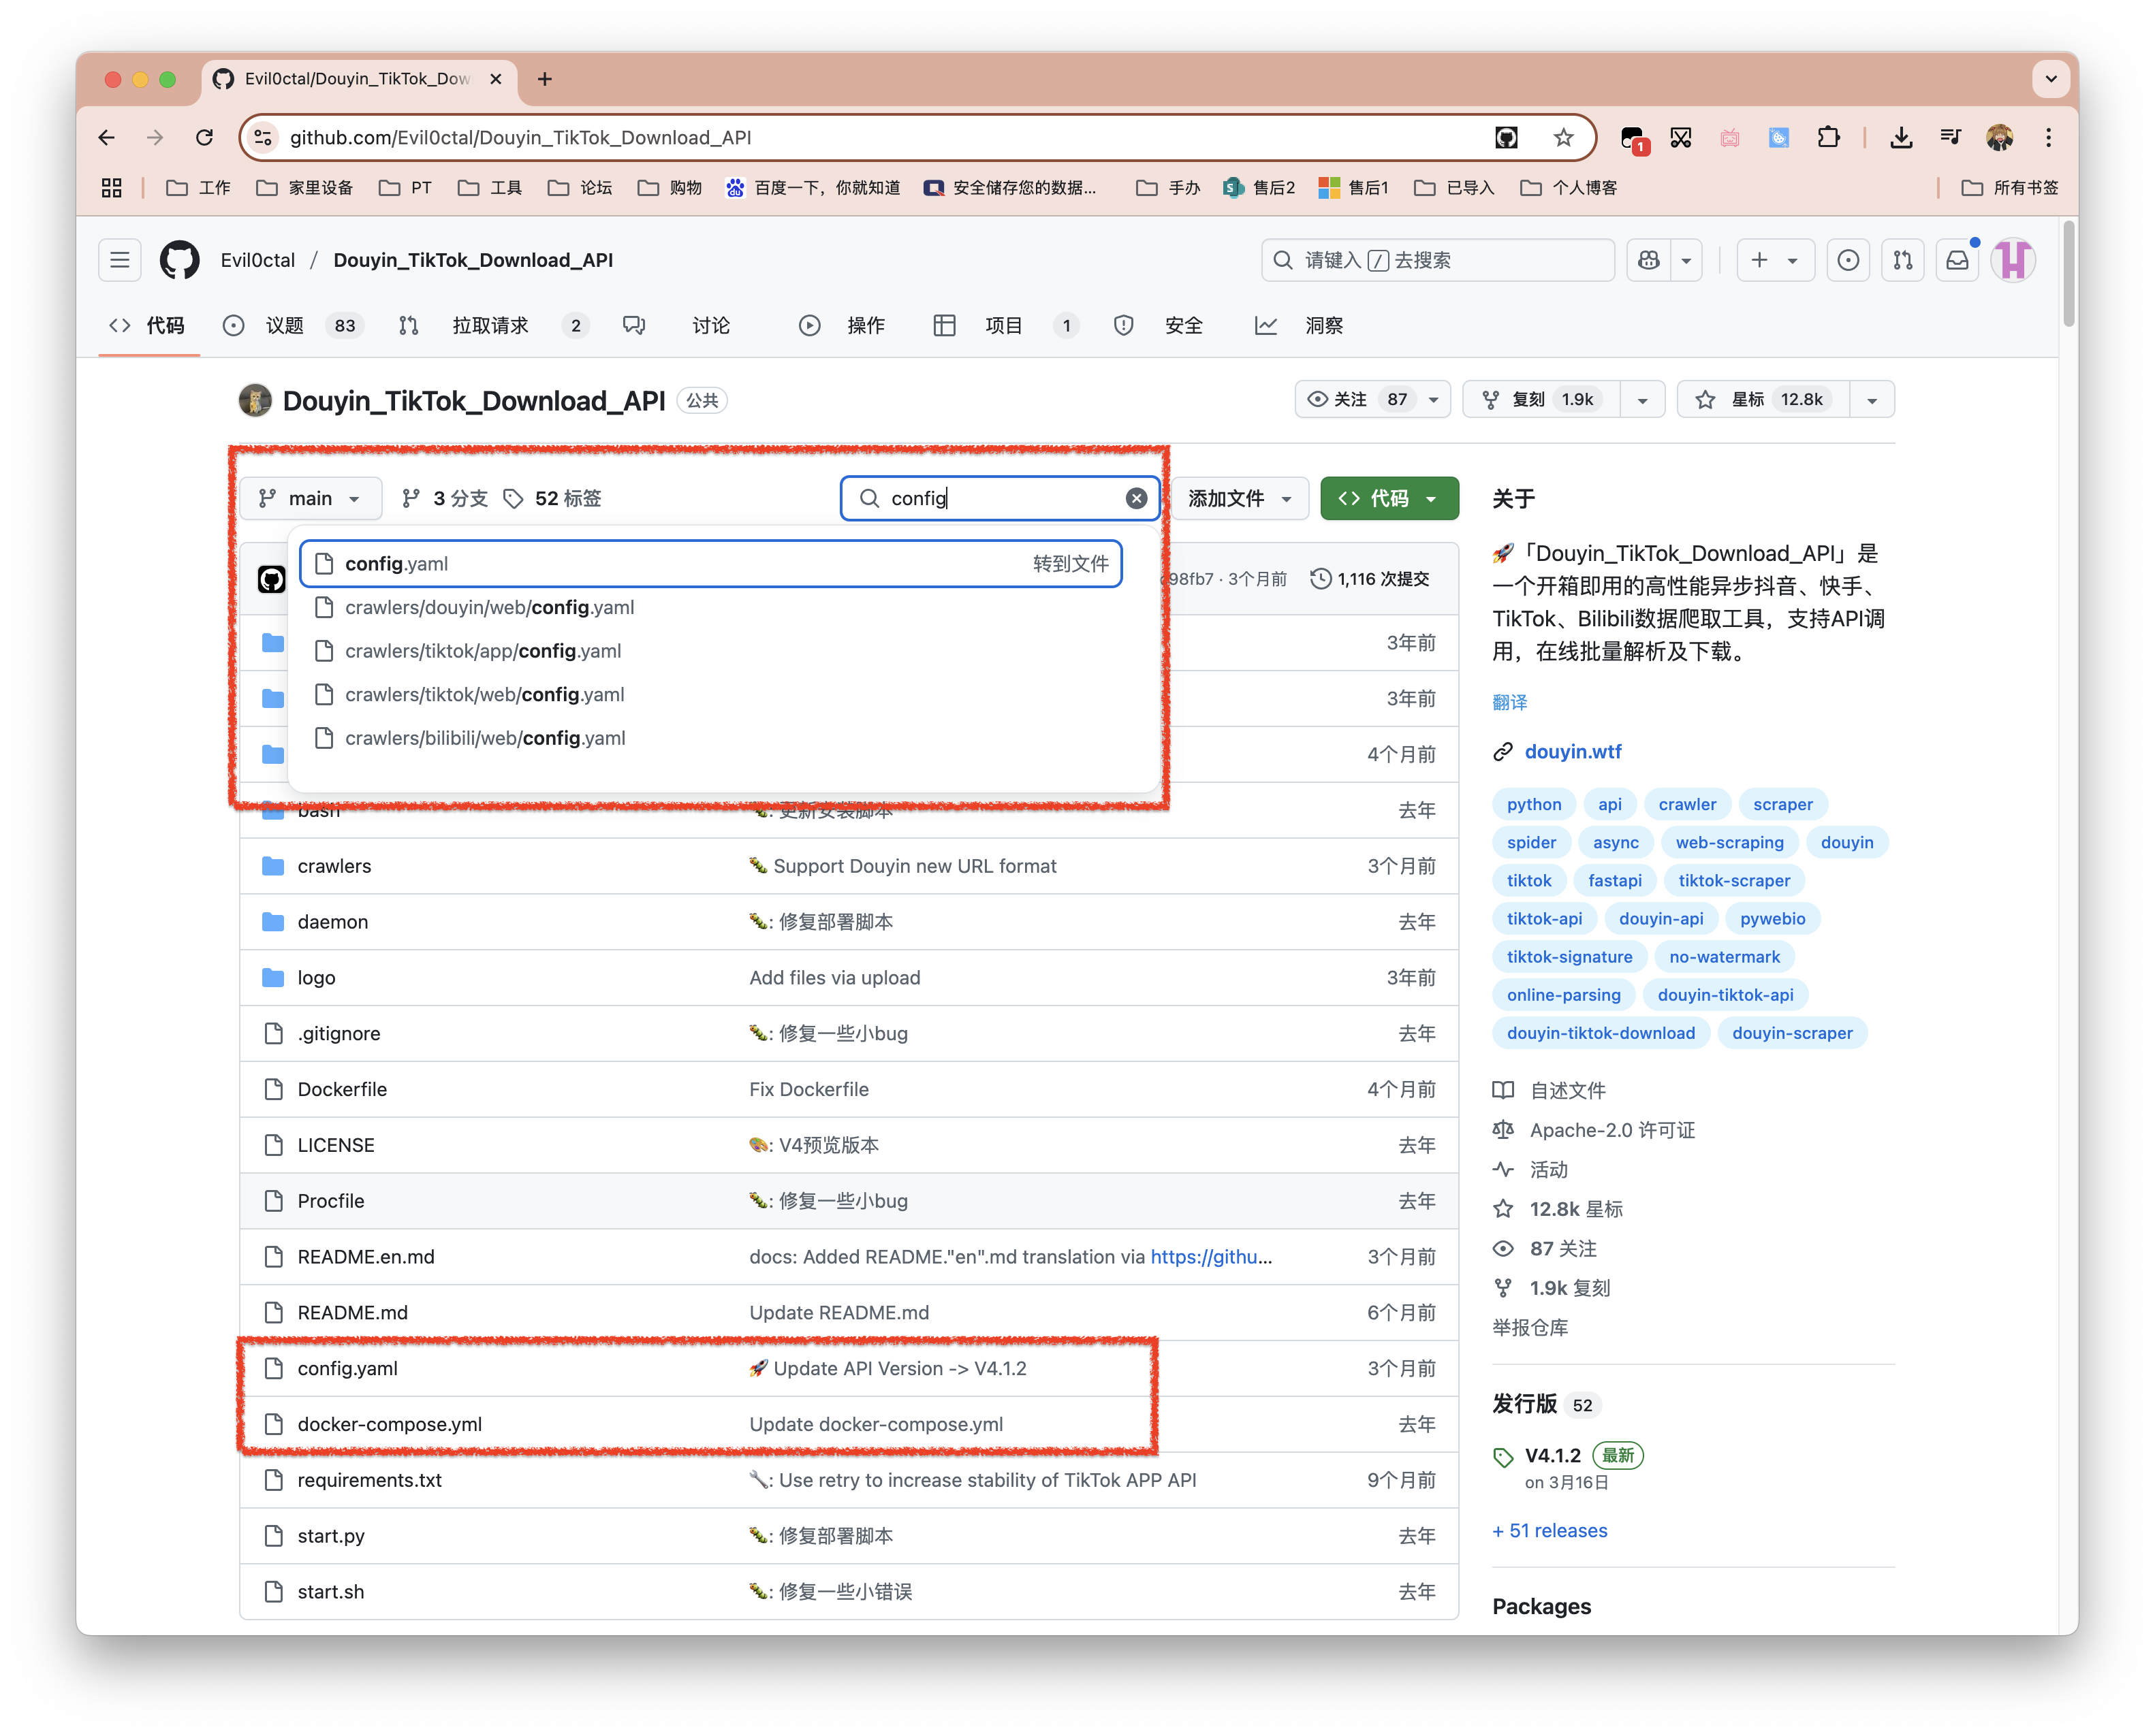Open the tab search chevron button

point(2050,79)
